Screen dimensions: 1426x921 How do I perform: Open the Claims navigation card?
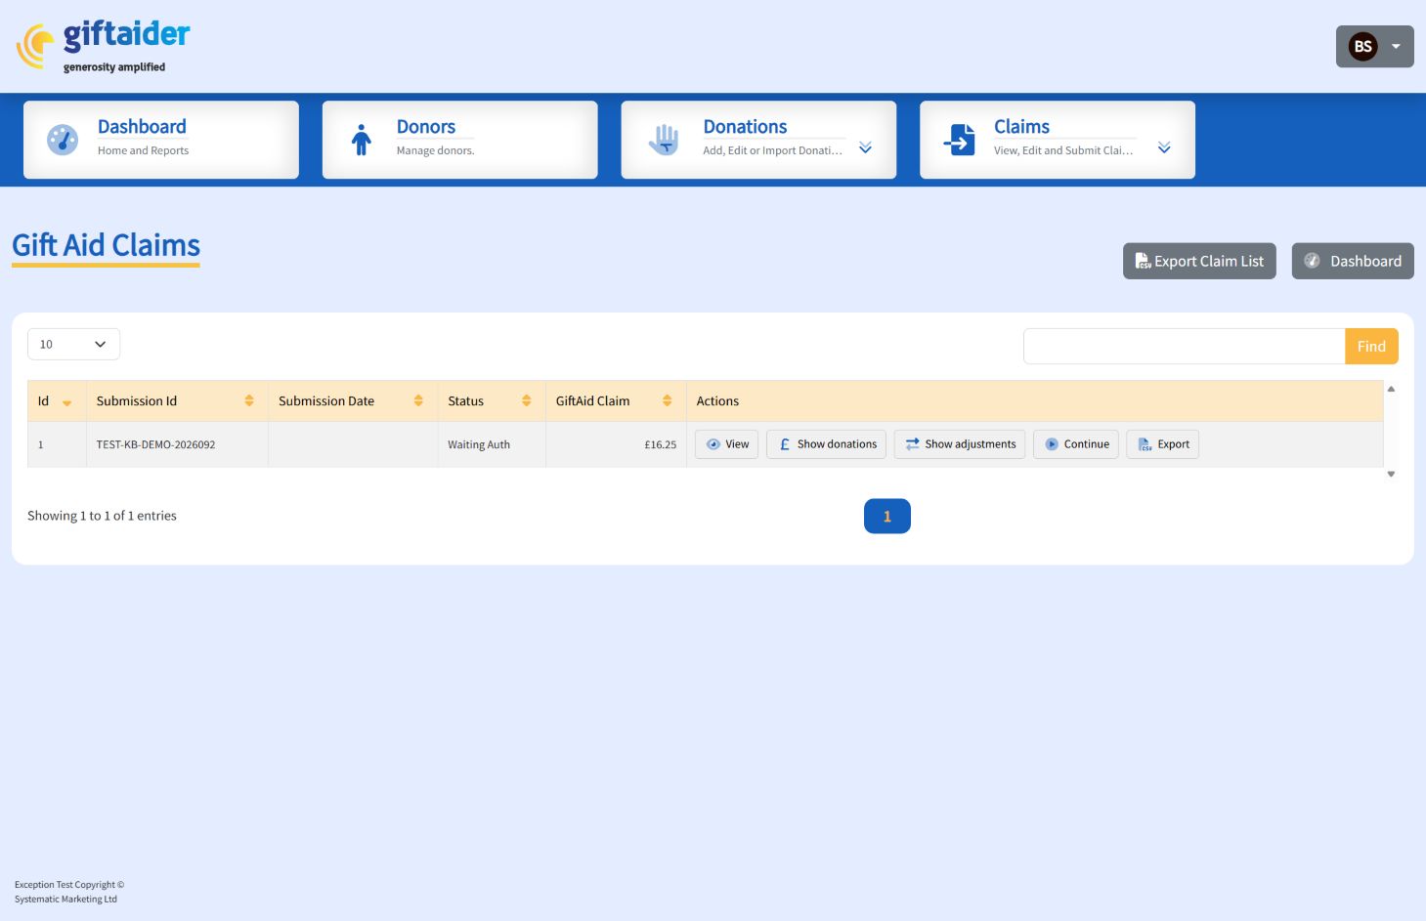[x=1058, y=140]
